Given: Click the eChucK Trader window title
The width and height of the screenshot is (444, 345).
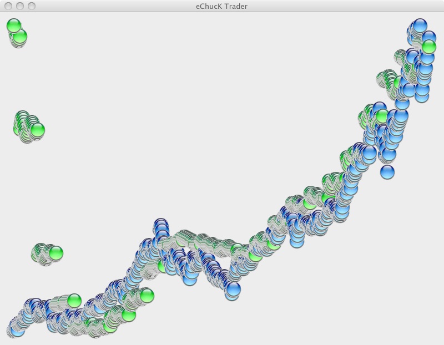Looking at the screenshot, I should pos(222,6).
